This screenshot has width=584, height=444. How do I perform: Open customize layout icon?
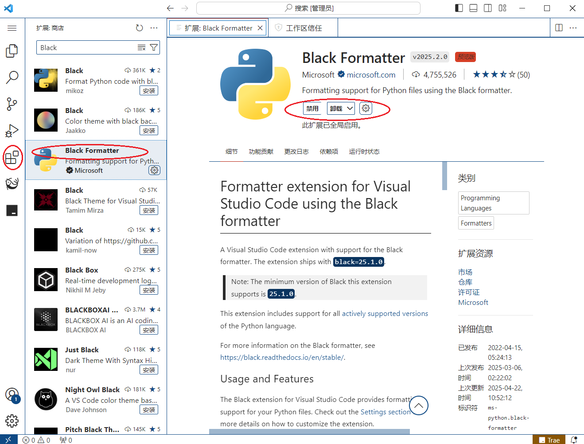(x=502, y=8)
